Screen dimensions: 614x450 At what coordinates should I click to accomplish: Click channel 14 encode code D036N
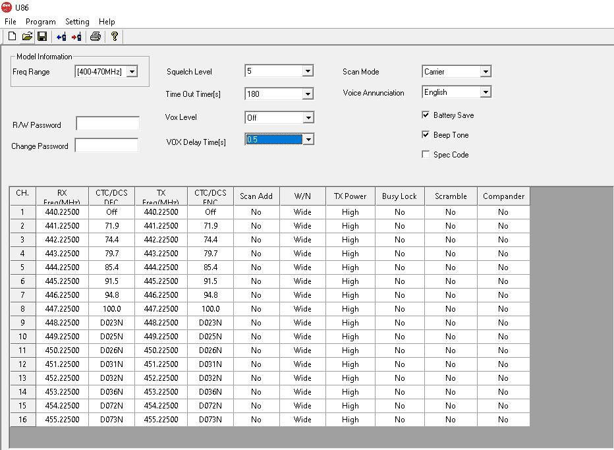(211, 392)
